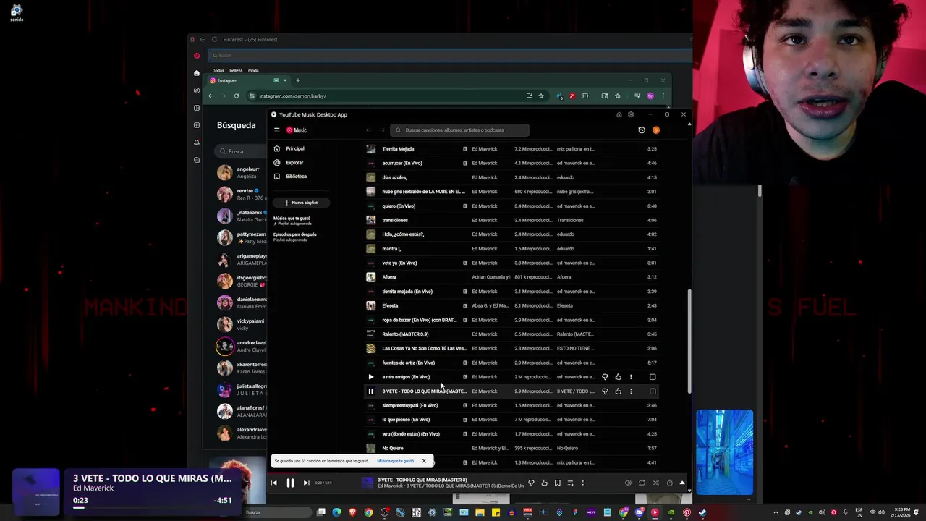Click the YouTube Music logo
This screenshot has height=521, width=926.
coord(297,130)
